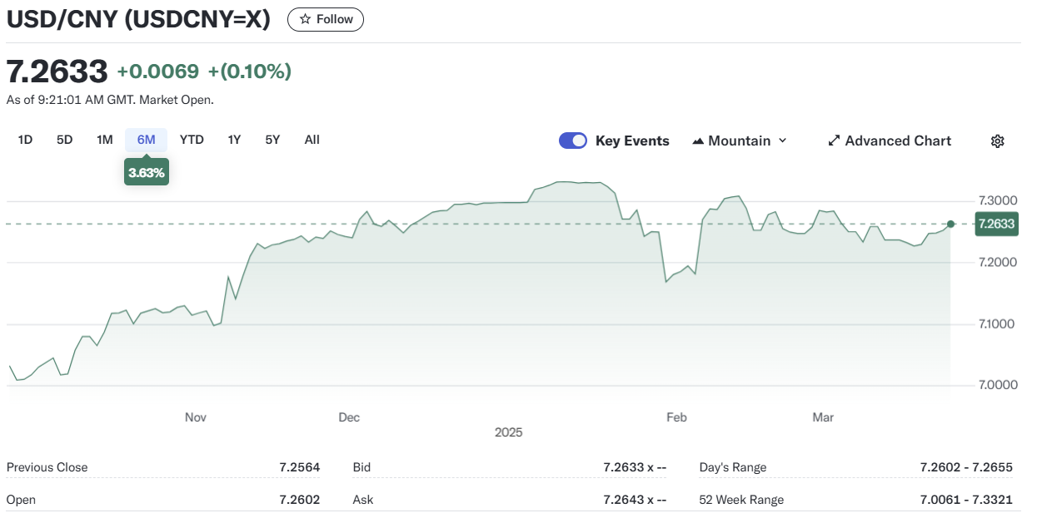1037x518 pixels.
Task: Open chart settings gear icon
Action: tap(997, 141)
